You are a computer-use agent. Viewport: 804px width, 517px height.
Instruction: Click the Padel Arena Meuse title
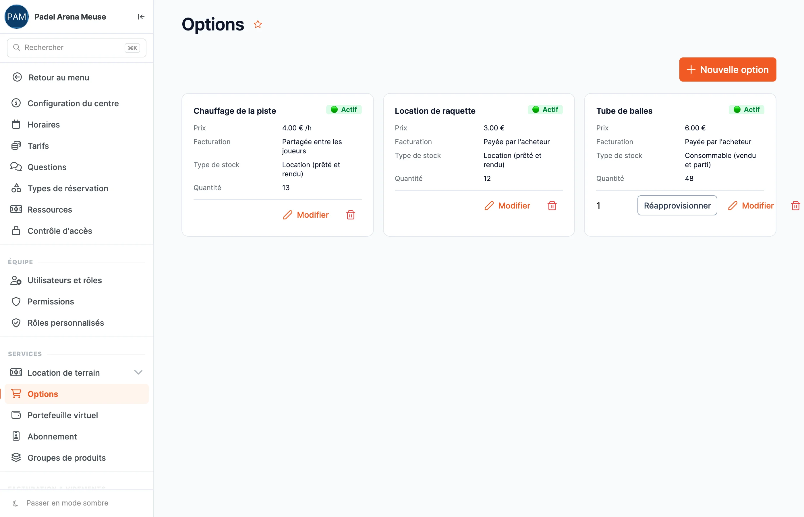click(x=70, y=17)
